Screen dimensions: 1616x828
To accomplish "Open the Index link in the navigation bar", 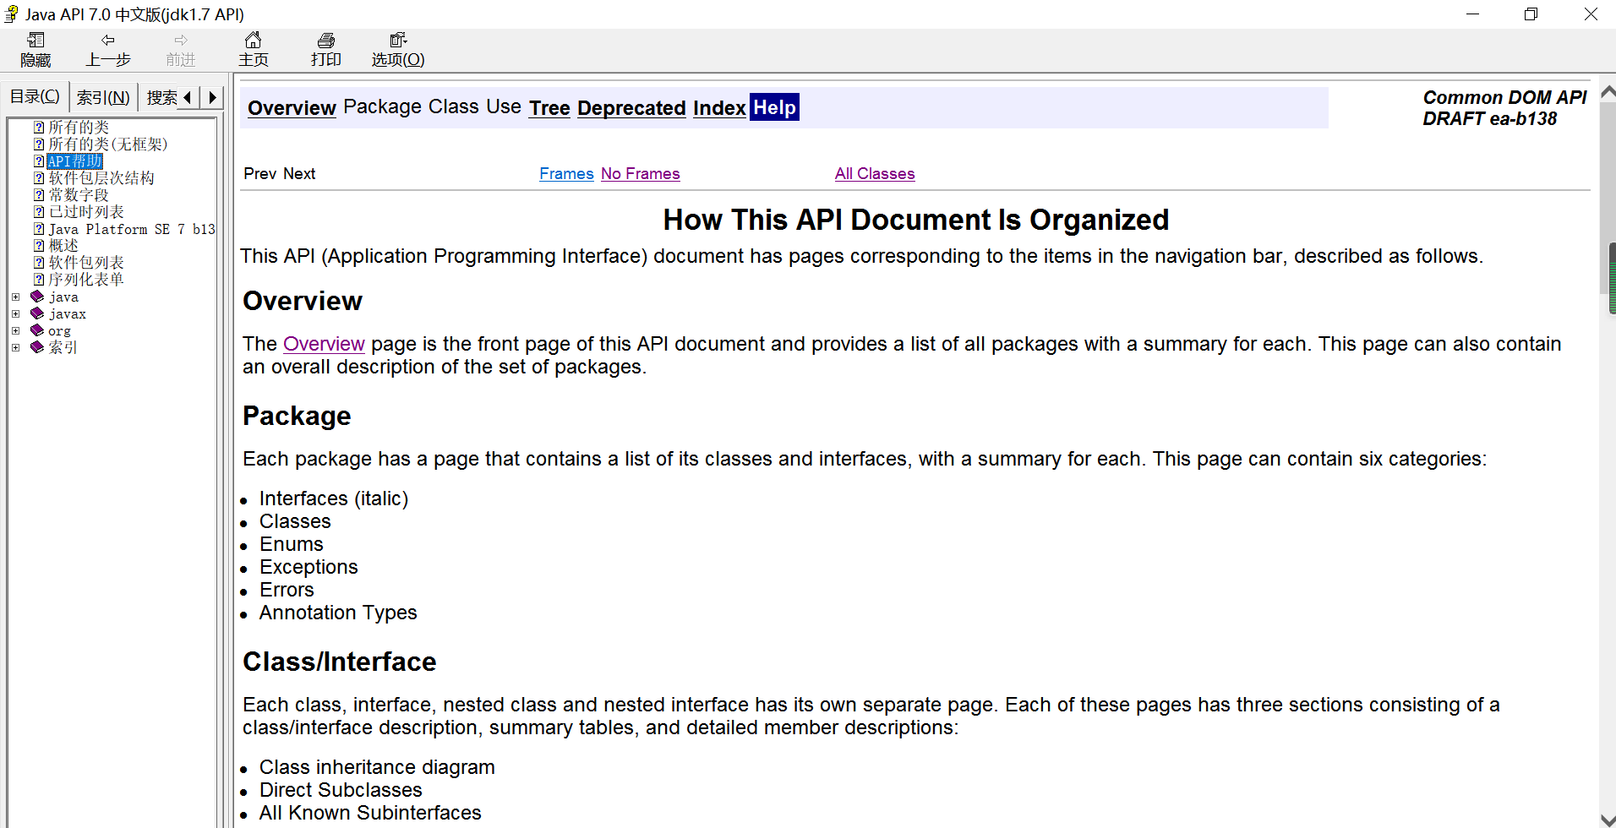I will [x=719, y=108].
